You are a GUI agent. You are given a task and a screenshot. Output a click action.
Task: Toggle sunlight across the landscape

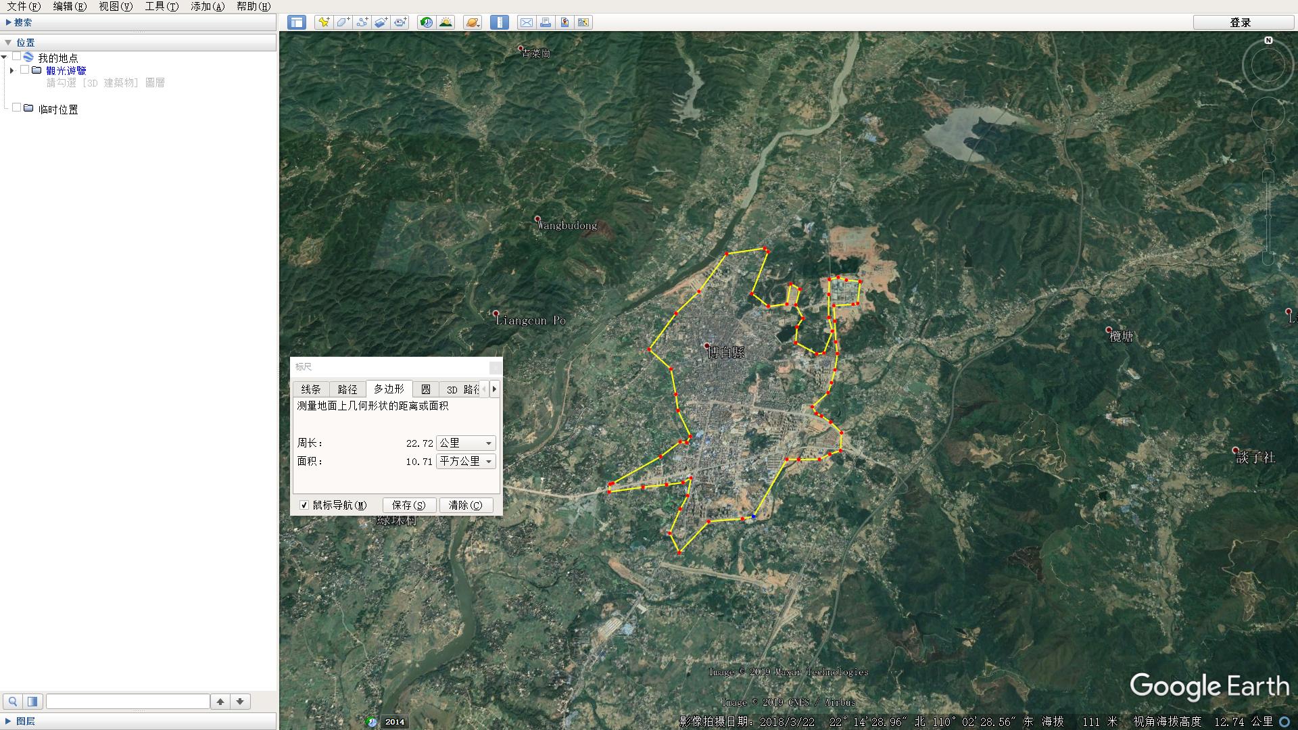pyautogui.click(x=446, y=22)
